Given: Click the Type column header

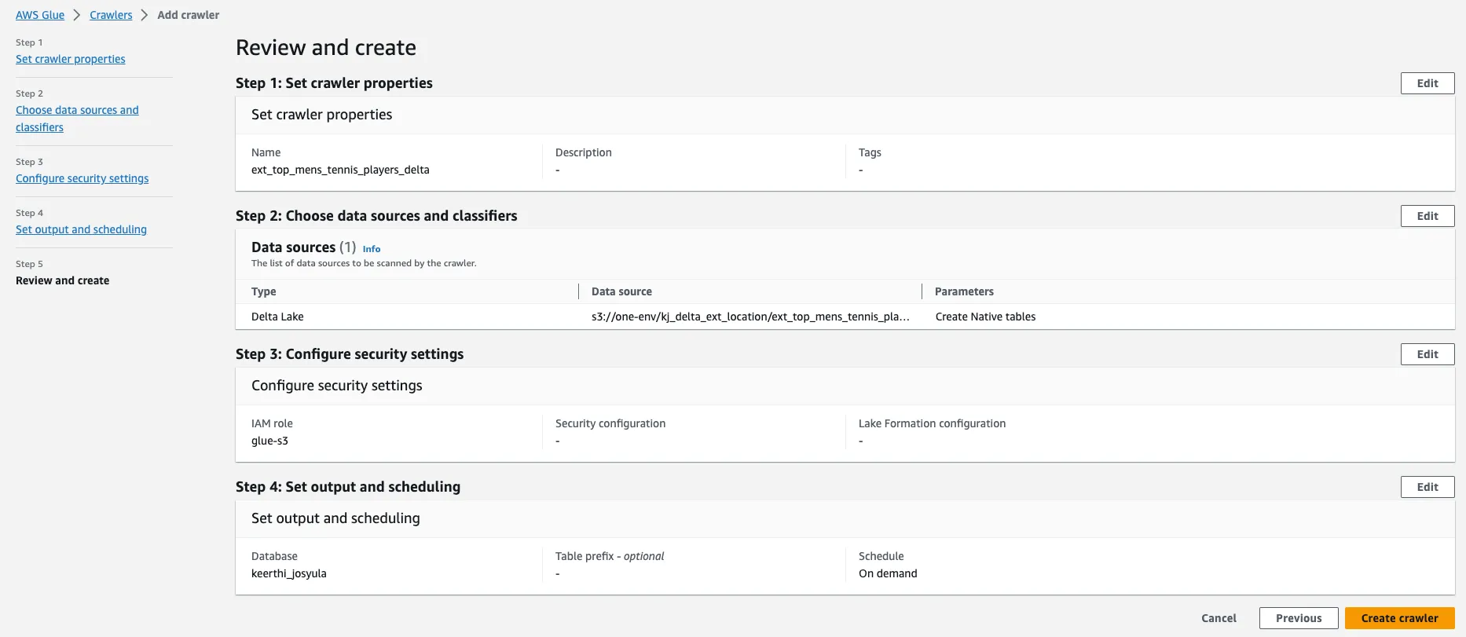Looking at the screenshot, I should (x=264, y=291).
